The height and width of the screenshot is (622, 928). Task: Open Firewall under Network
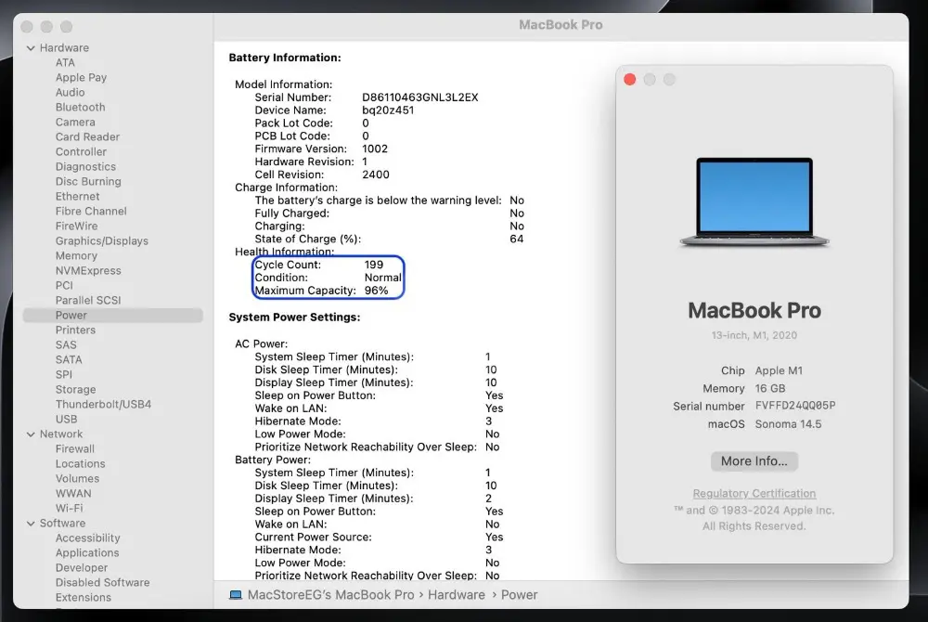click(x=74, y=449)
